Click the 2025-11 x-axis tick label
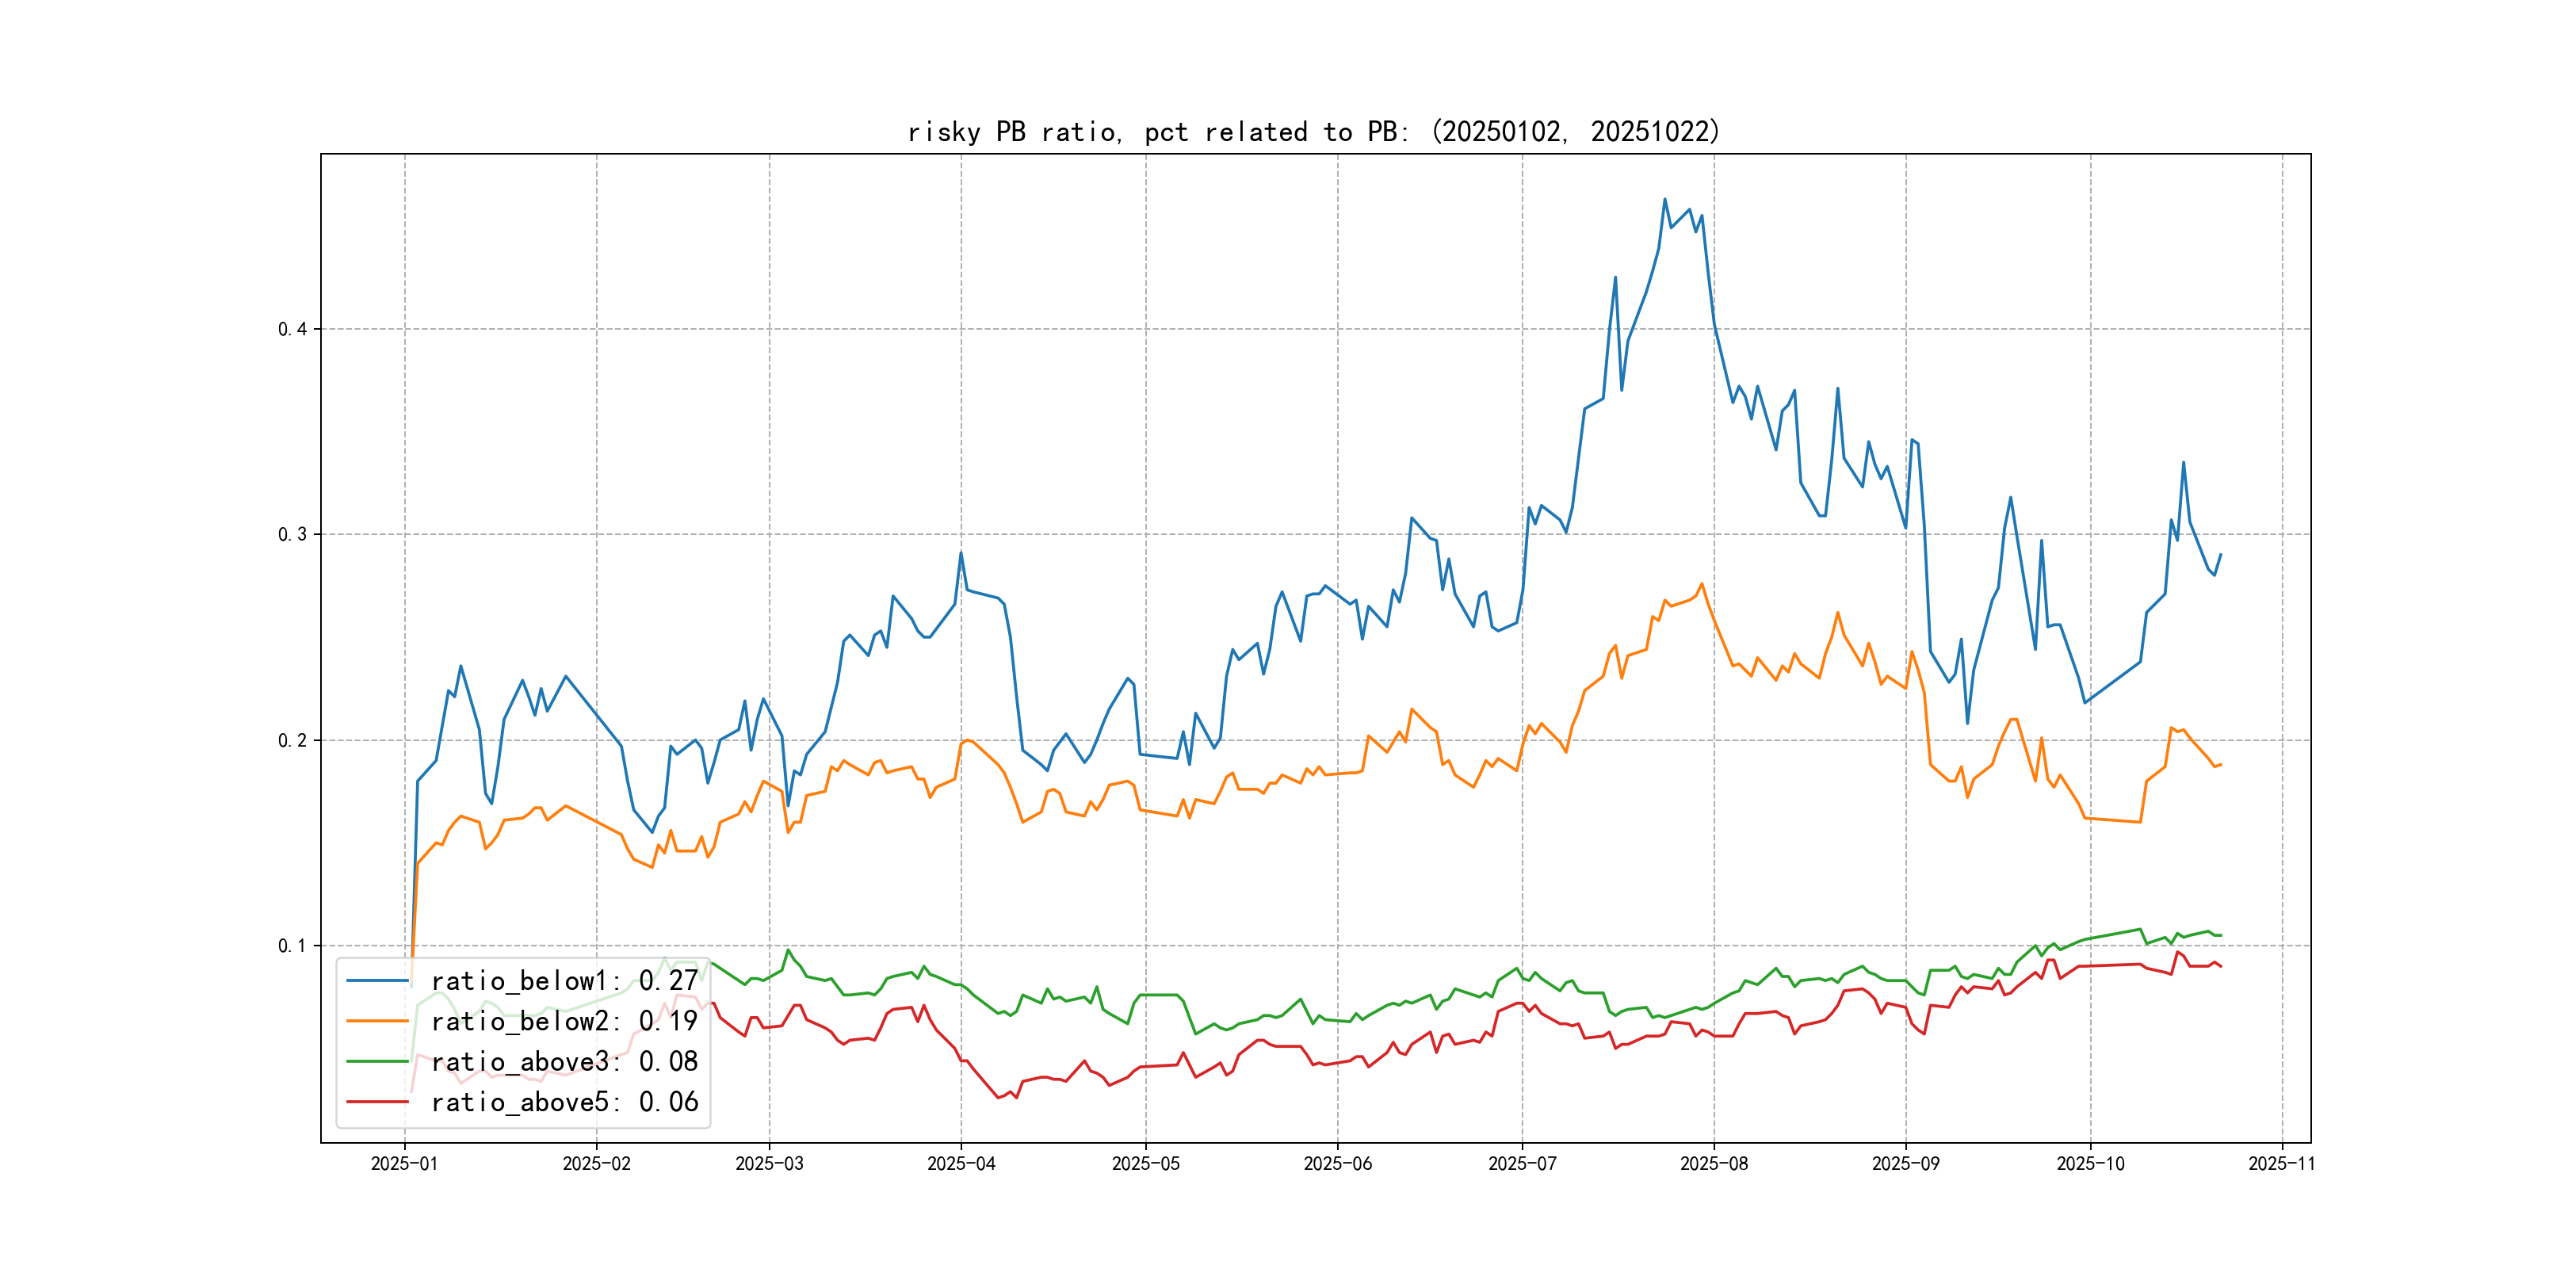 point(2282,1164)
